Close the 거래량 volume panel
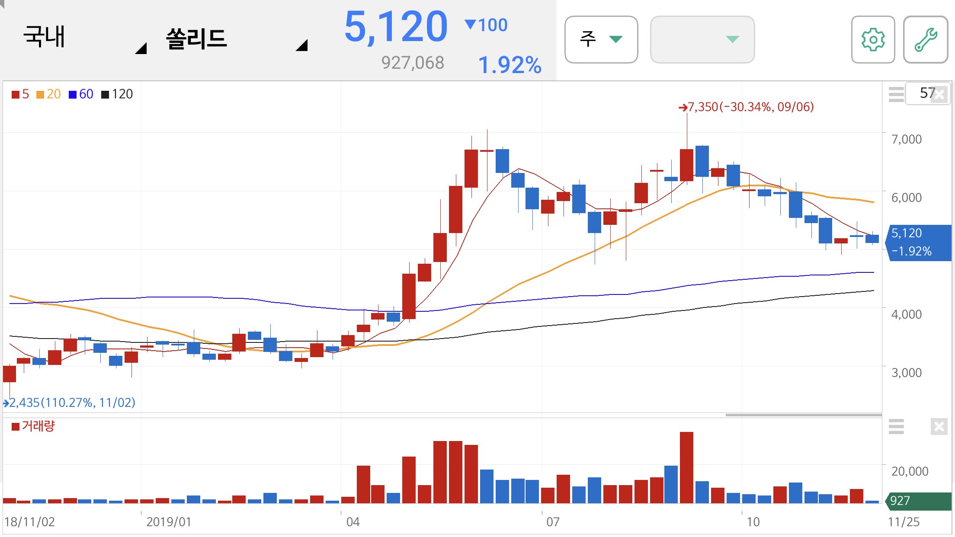This screenshot has width=955, height=537. (x=939, y=427)
